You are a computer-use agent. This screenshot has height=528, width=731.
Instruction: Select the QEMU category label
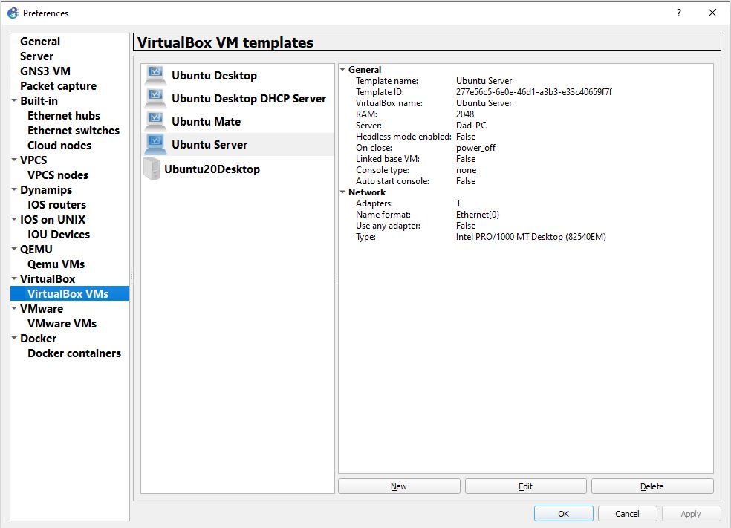click(36, 250)
